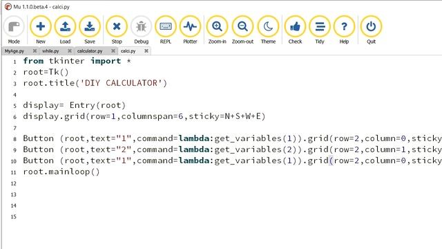Show the Plotter
This screenshot has width=442, height=249.
coord(191,30)
